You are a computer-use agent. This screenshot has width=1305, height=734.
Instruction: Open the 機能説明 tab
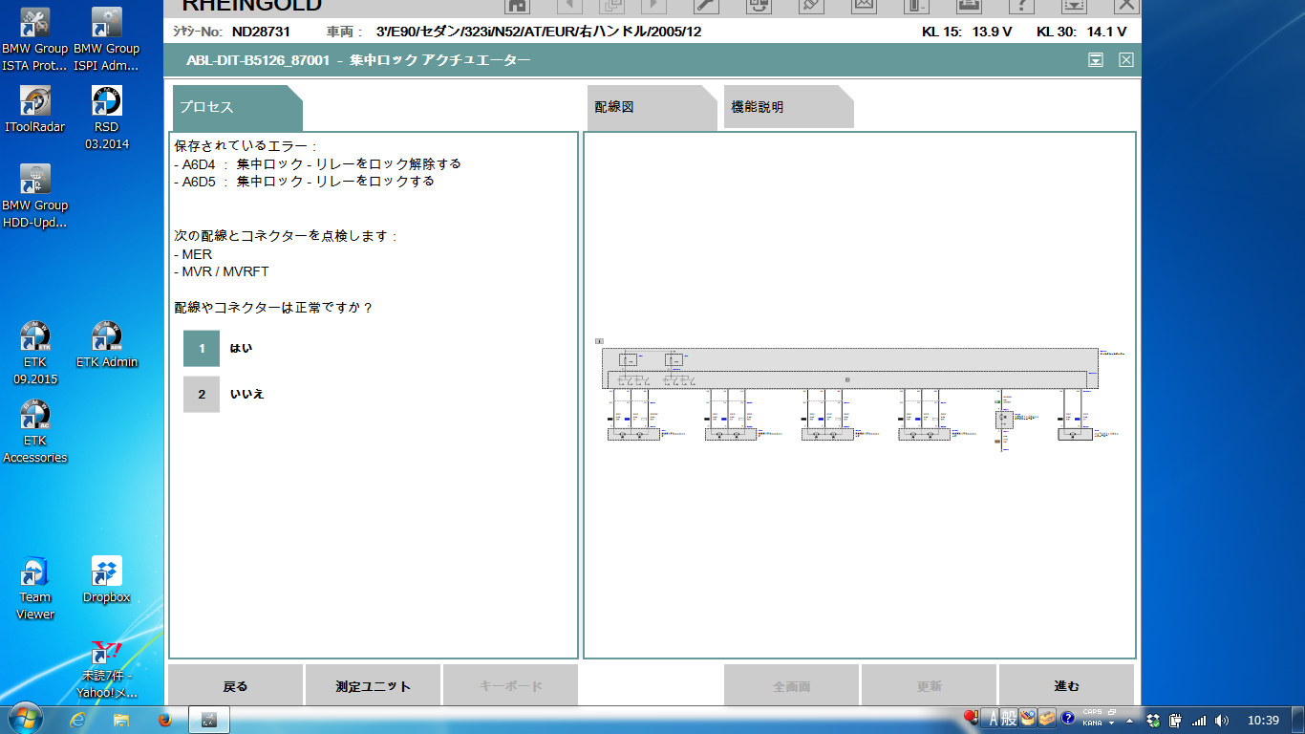(x=788, y=107)
